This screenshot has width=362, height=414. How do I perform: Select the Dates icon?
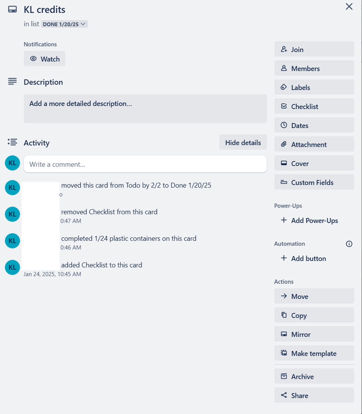click(284, 125)
